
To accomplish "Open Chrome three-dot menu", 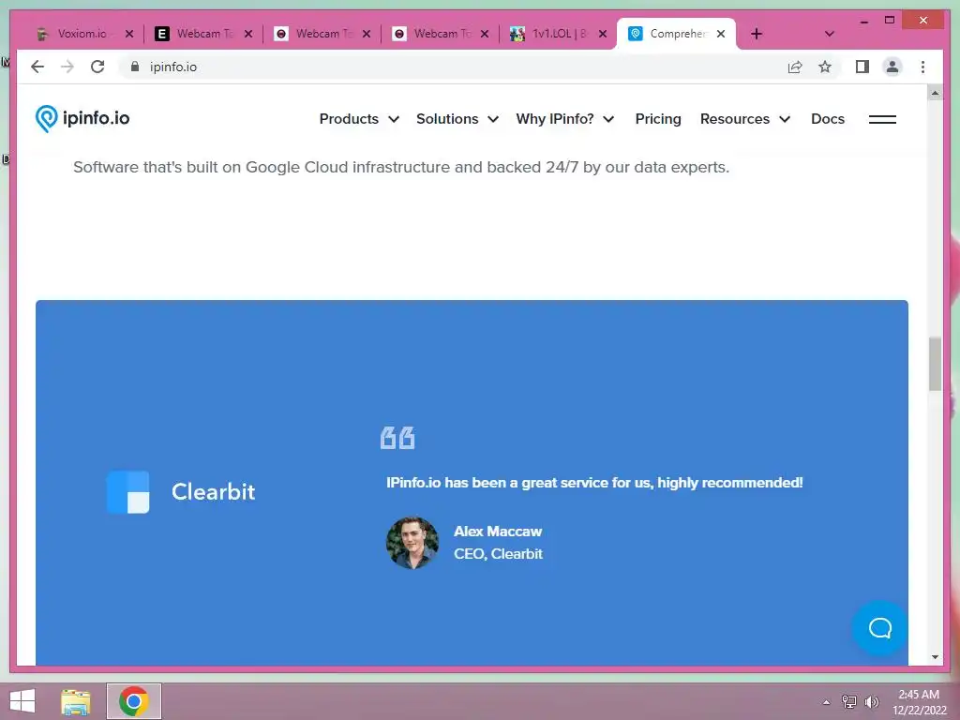I will tap(922, 67).
